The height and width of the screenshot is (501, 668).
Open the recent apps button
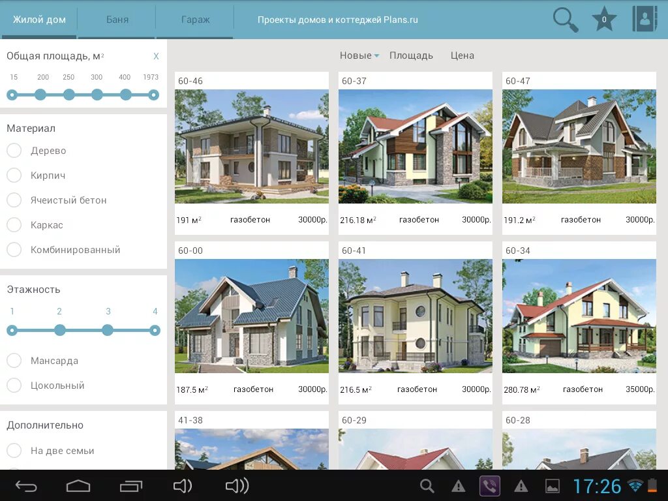point(130,486)
